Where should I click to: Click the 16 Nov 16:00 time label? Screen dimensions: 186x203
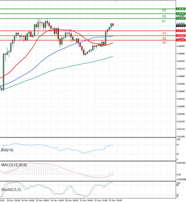pyautogui.click(x=57, y=201)
